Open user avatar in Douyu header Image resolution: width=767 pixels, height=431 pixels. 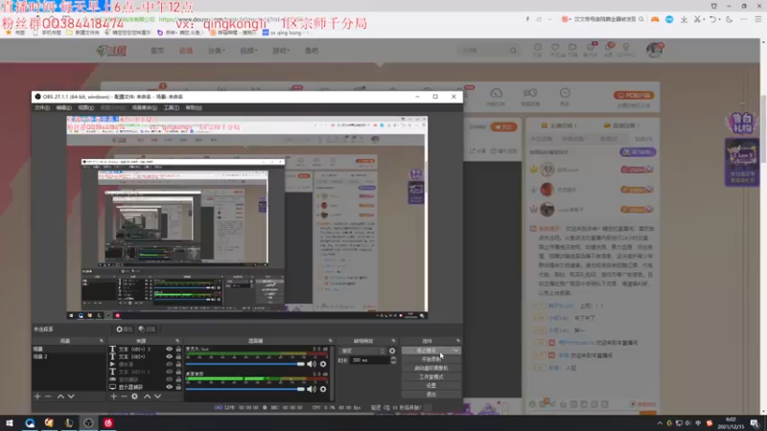pos(655,50)
